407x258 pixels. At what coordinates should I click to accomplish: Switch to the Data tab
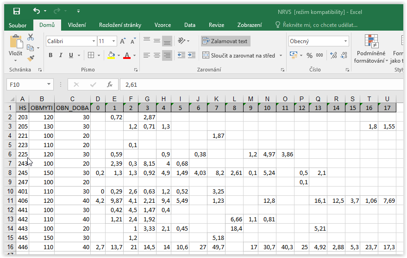[190, 25]
